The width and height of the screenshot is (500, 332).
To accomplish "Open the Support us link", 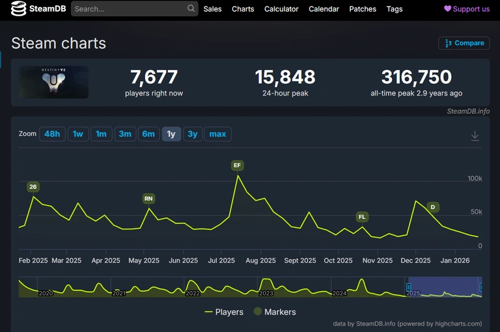I will pyautogui.click(x=467, y=9).
